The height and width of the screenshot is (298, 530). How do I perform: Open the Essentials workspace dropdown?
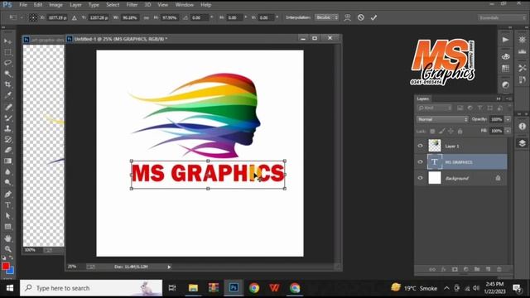tap(502, 17)
